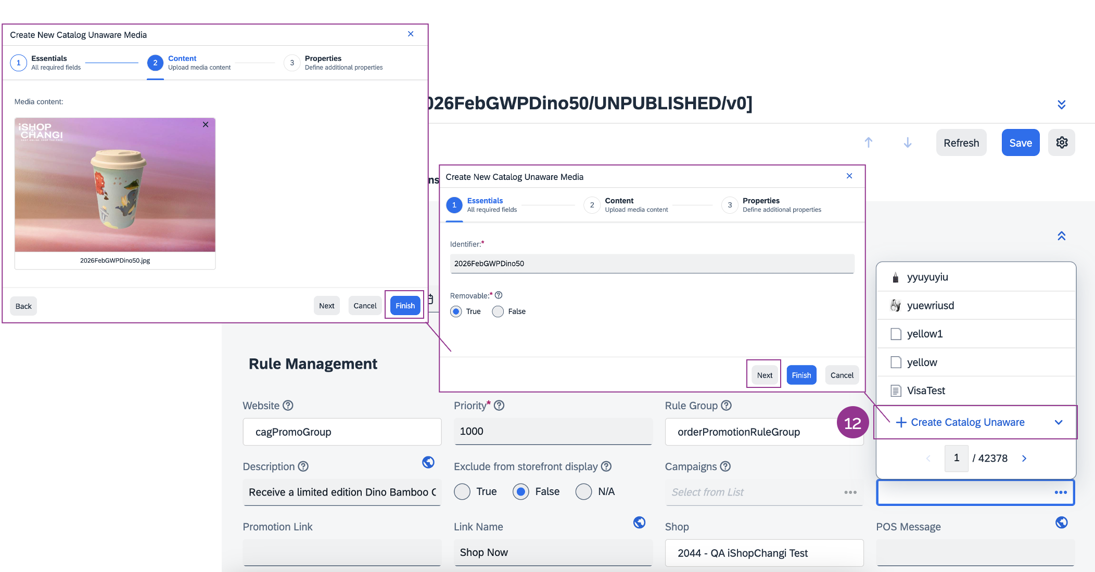Viewport: 1095px width, 572px height.
Task: Click the globe icon next to Description
Action: [428, 462]
